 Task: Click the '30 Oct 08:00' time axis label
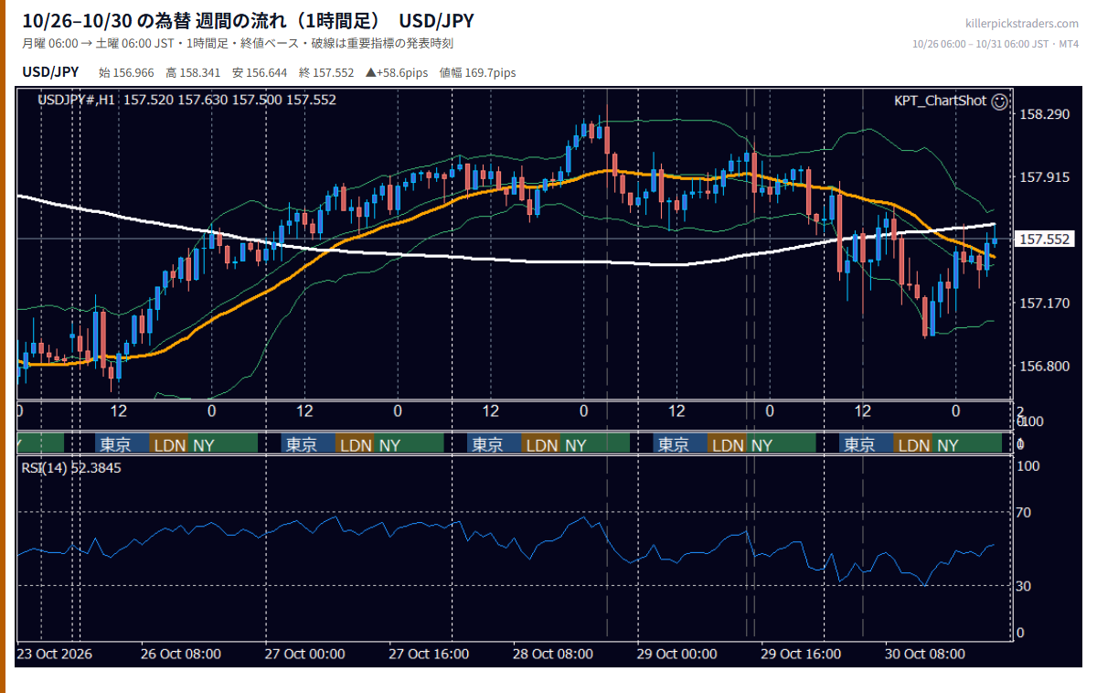click(925, 654)
